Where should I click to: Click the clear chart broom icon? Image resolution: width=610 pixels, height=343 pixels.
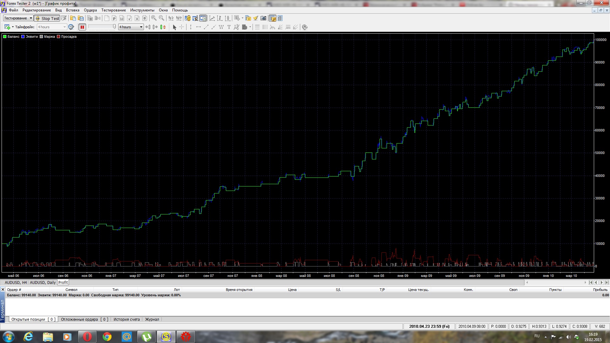(255, 18)
